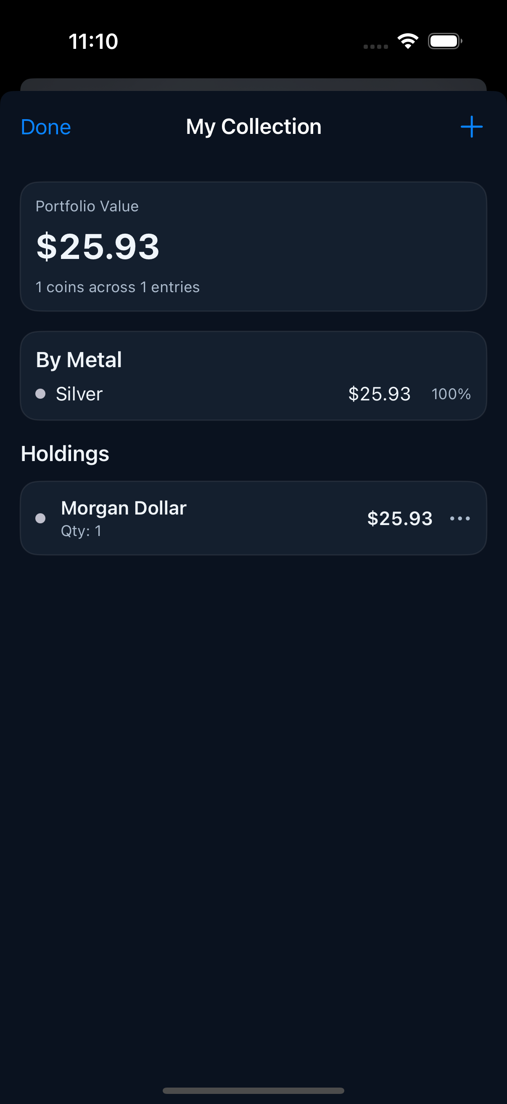Click the cellular signal dots icon
Viewport: 507px width, 1104px height.
pyautogui.click(x=375, y=46)
